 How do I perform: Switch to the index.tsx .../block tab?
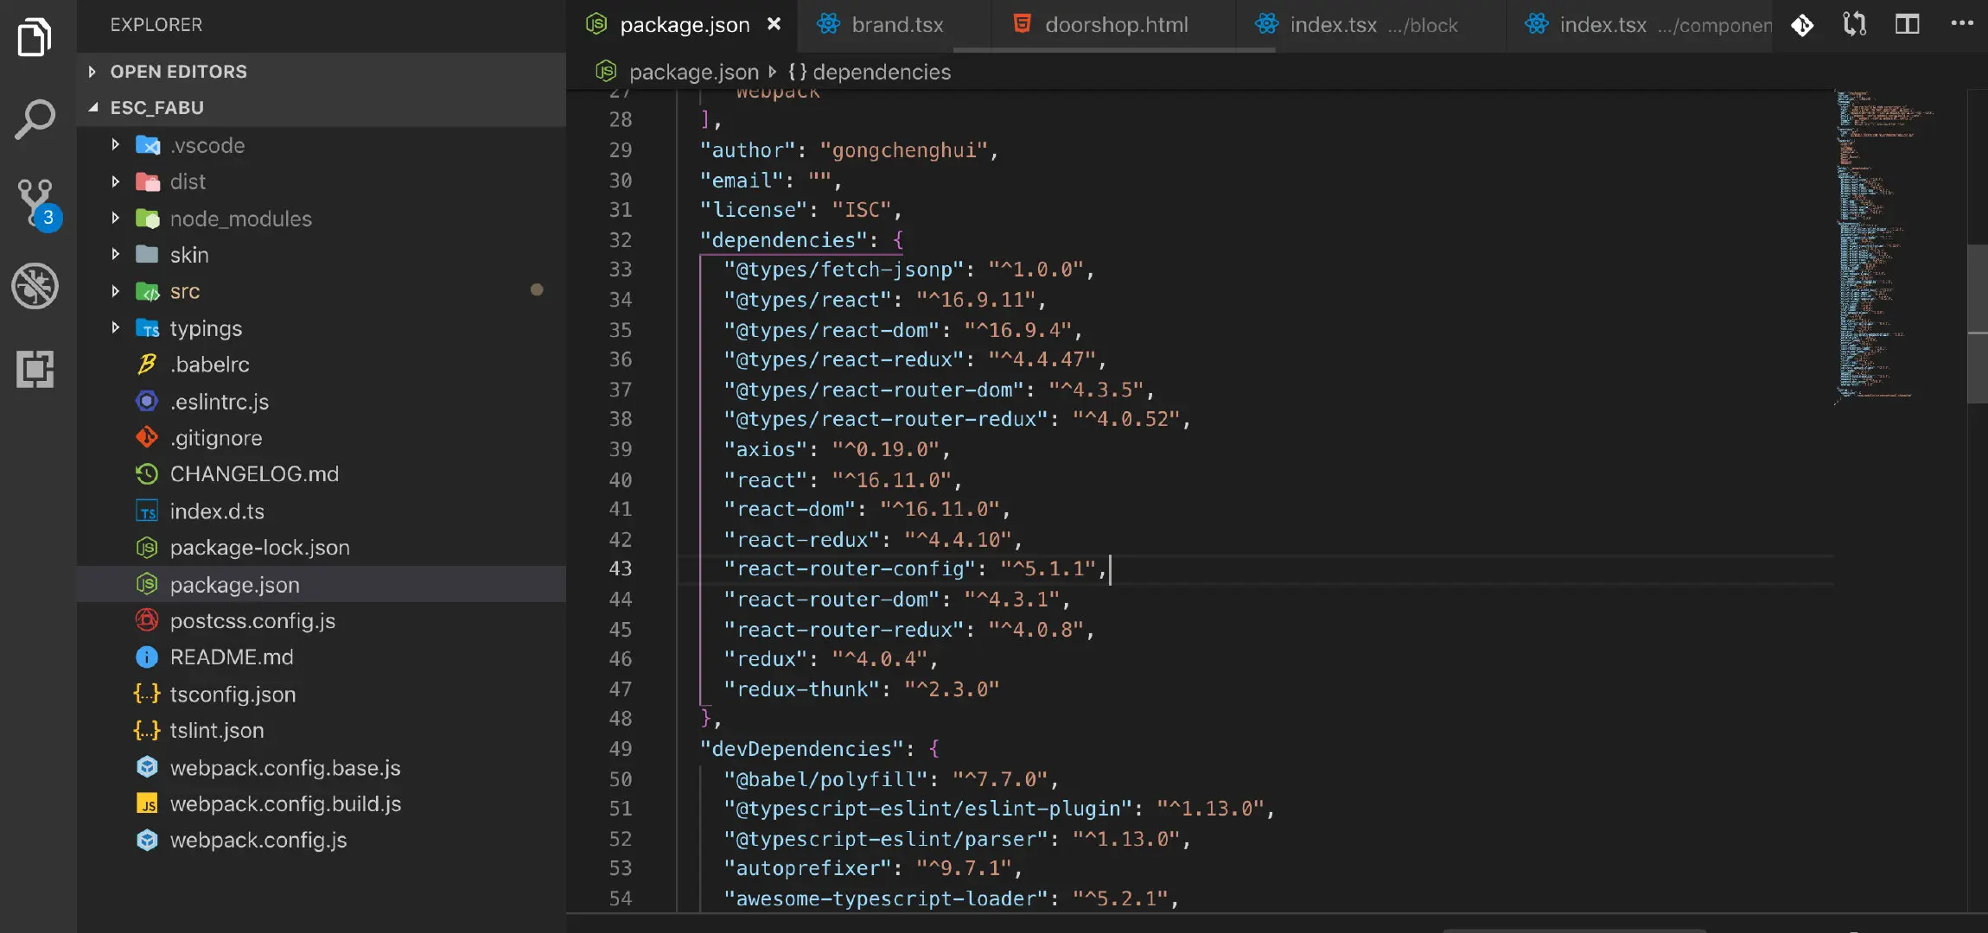1370,25
